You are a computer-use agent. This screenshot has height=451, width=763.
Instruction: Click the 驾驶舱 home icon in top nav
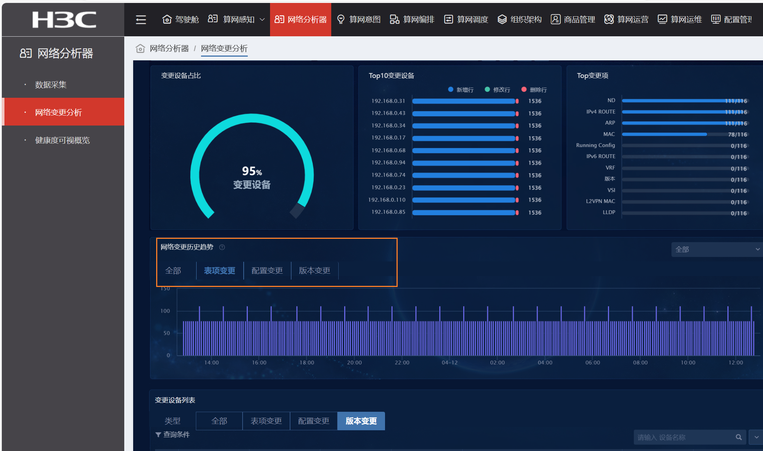click(x=167, y=19)
